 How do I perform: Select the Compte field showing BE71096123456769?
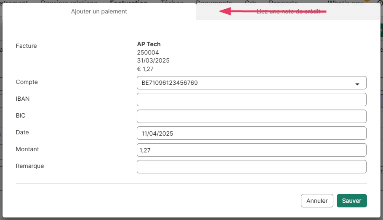(x=244, y=83)
